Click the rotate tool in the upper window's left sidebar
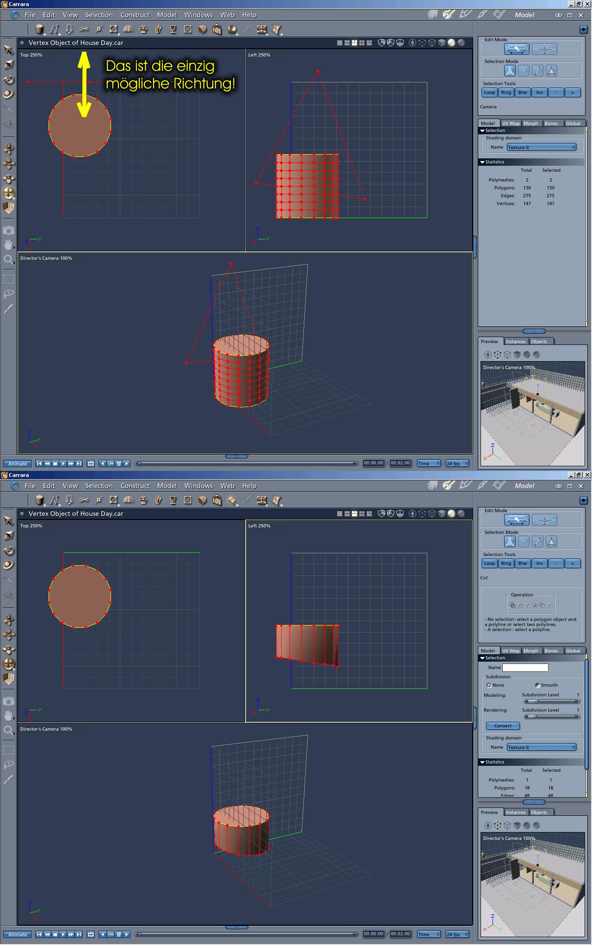 (9, 80)
